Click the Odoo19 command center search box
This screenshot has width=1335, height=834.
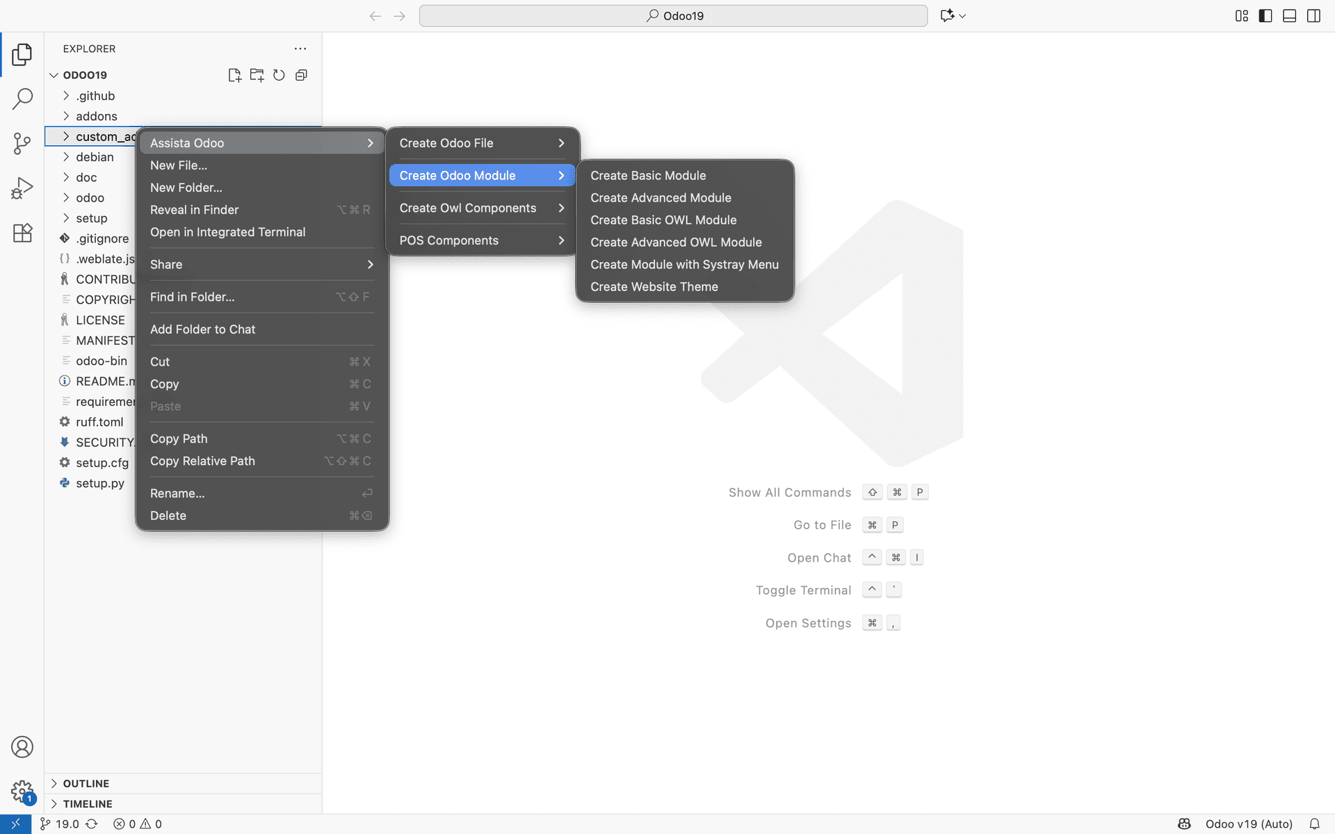point(673,15)
